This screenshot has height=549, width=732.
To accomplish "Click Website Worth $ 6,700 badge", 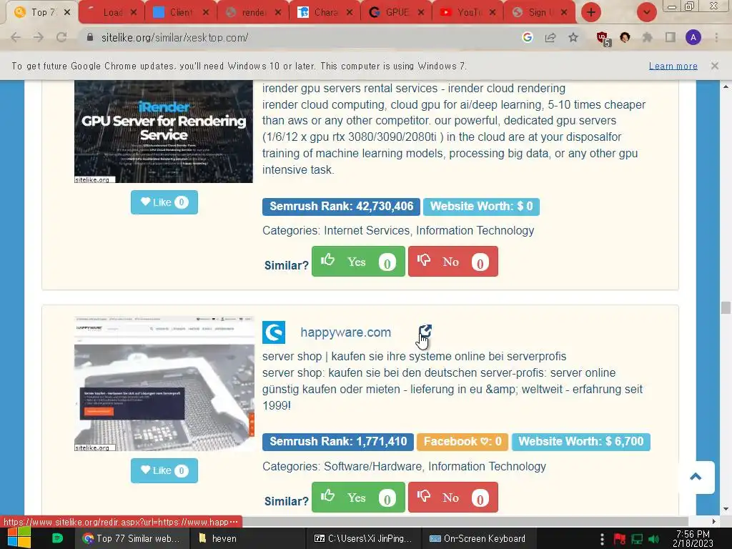I will (580, 442).
